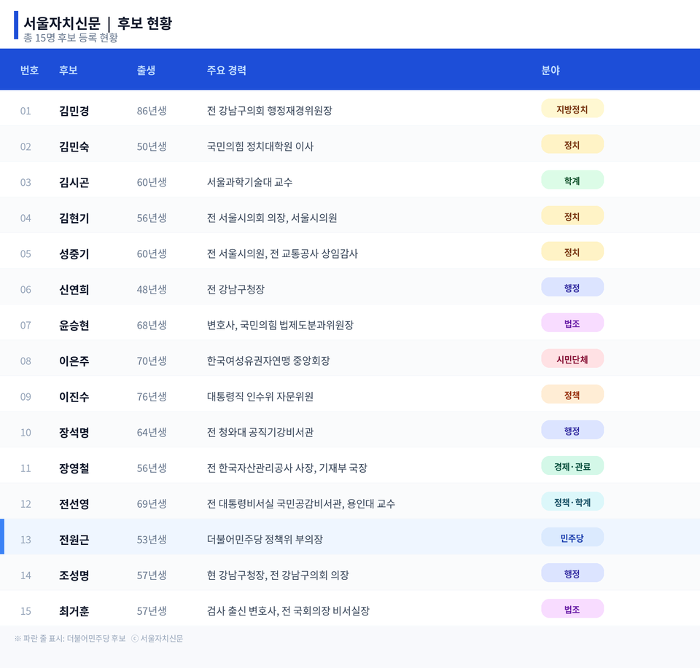Click the 법조 tag next to 최거훈

click(572, 608)
